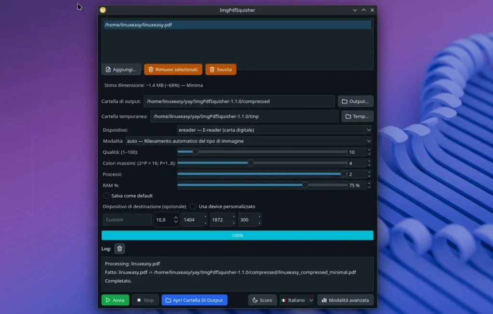The image size is (493, 314).
Task: Switch theme using the Scuro button
Action: tap(262, 300)
